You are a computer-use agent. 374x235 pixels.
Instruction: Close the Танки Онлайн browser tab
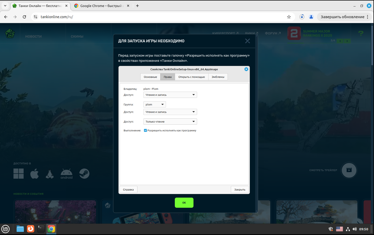point(66,6)
